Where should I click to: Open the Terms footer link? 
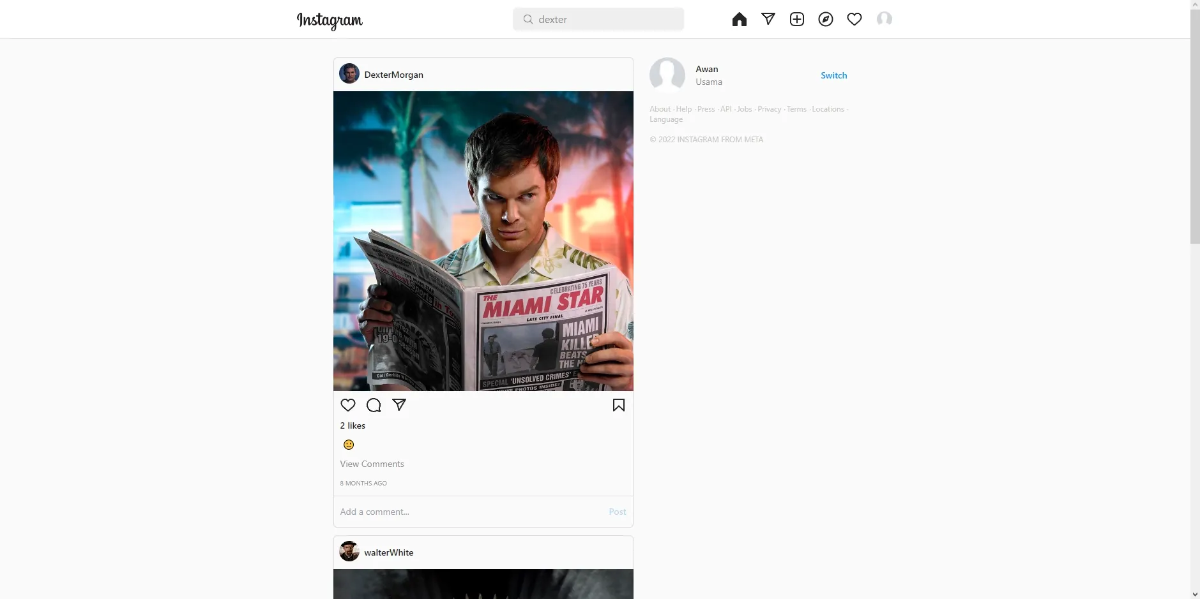tap(797, 109)
